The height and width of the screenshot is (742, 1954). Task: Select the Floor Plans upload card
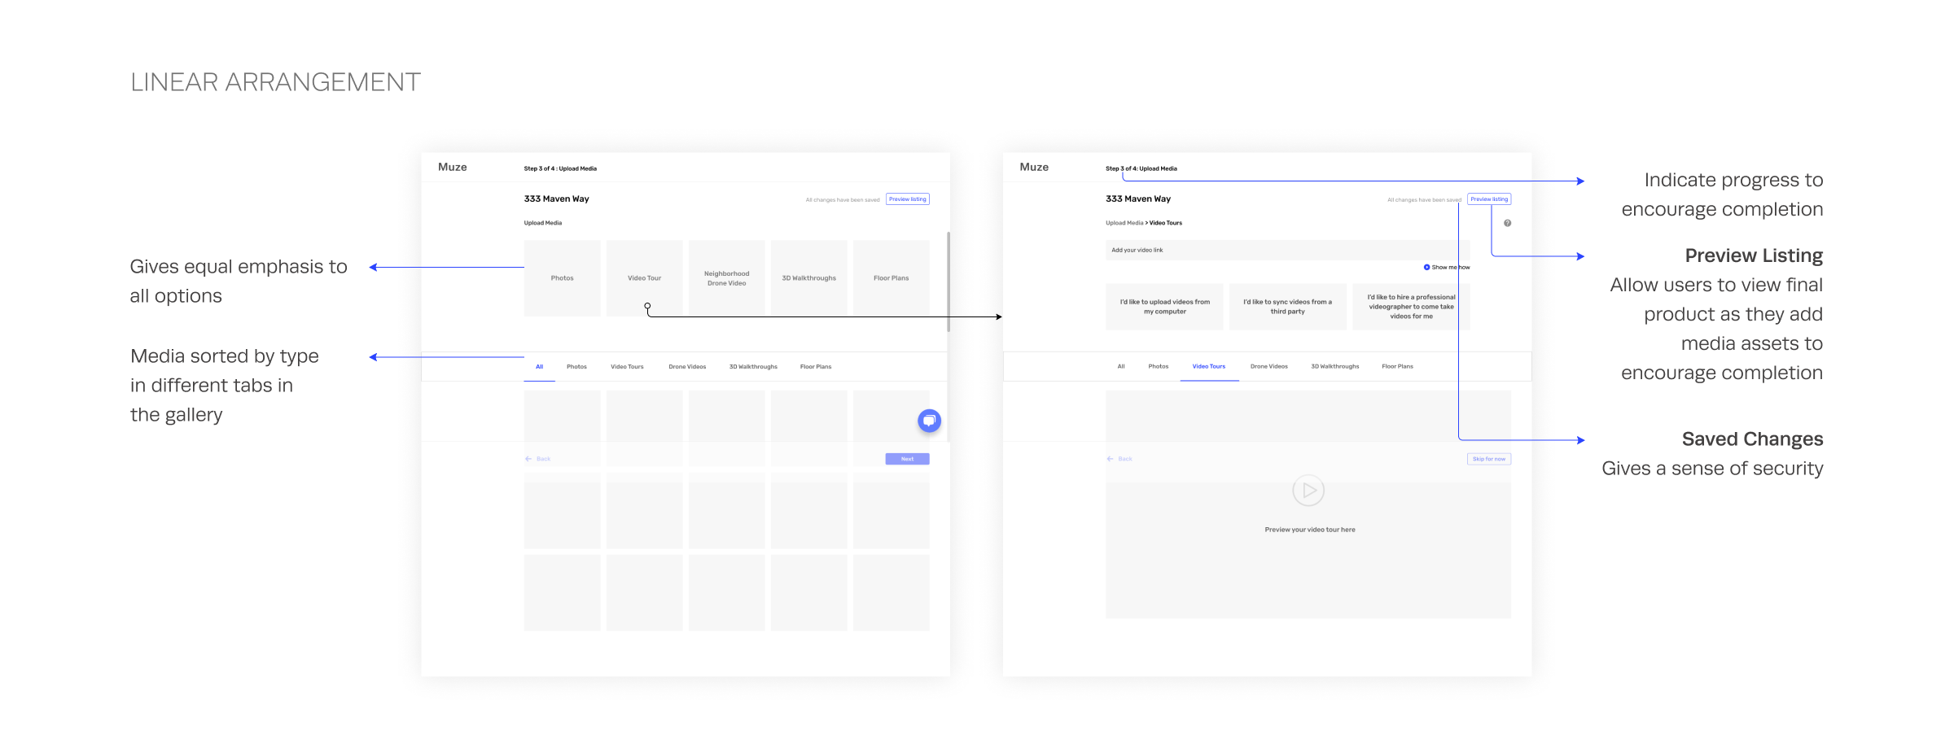pos(891,278)
